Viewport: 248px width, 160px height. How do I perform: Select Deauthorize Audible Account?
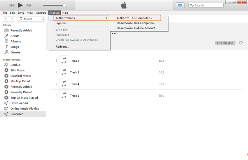point(136,28)
